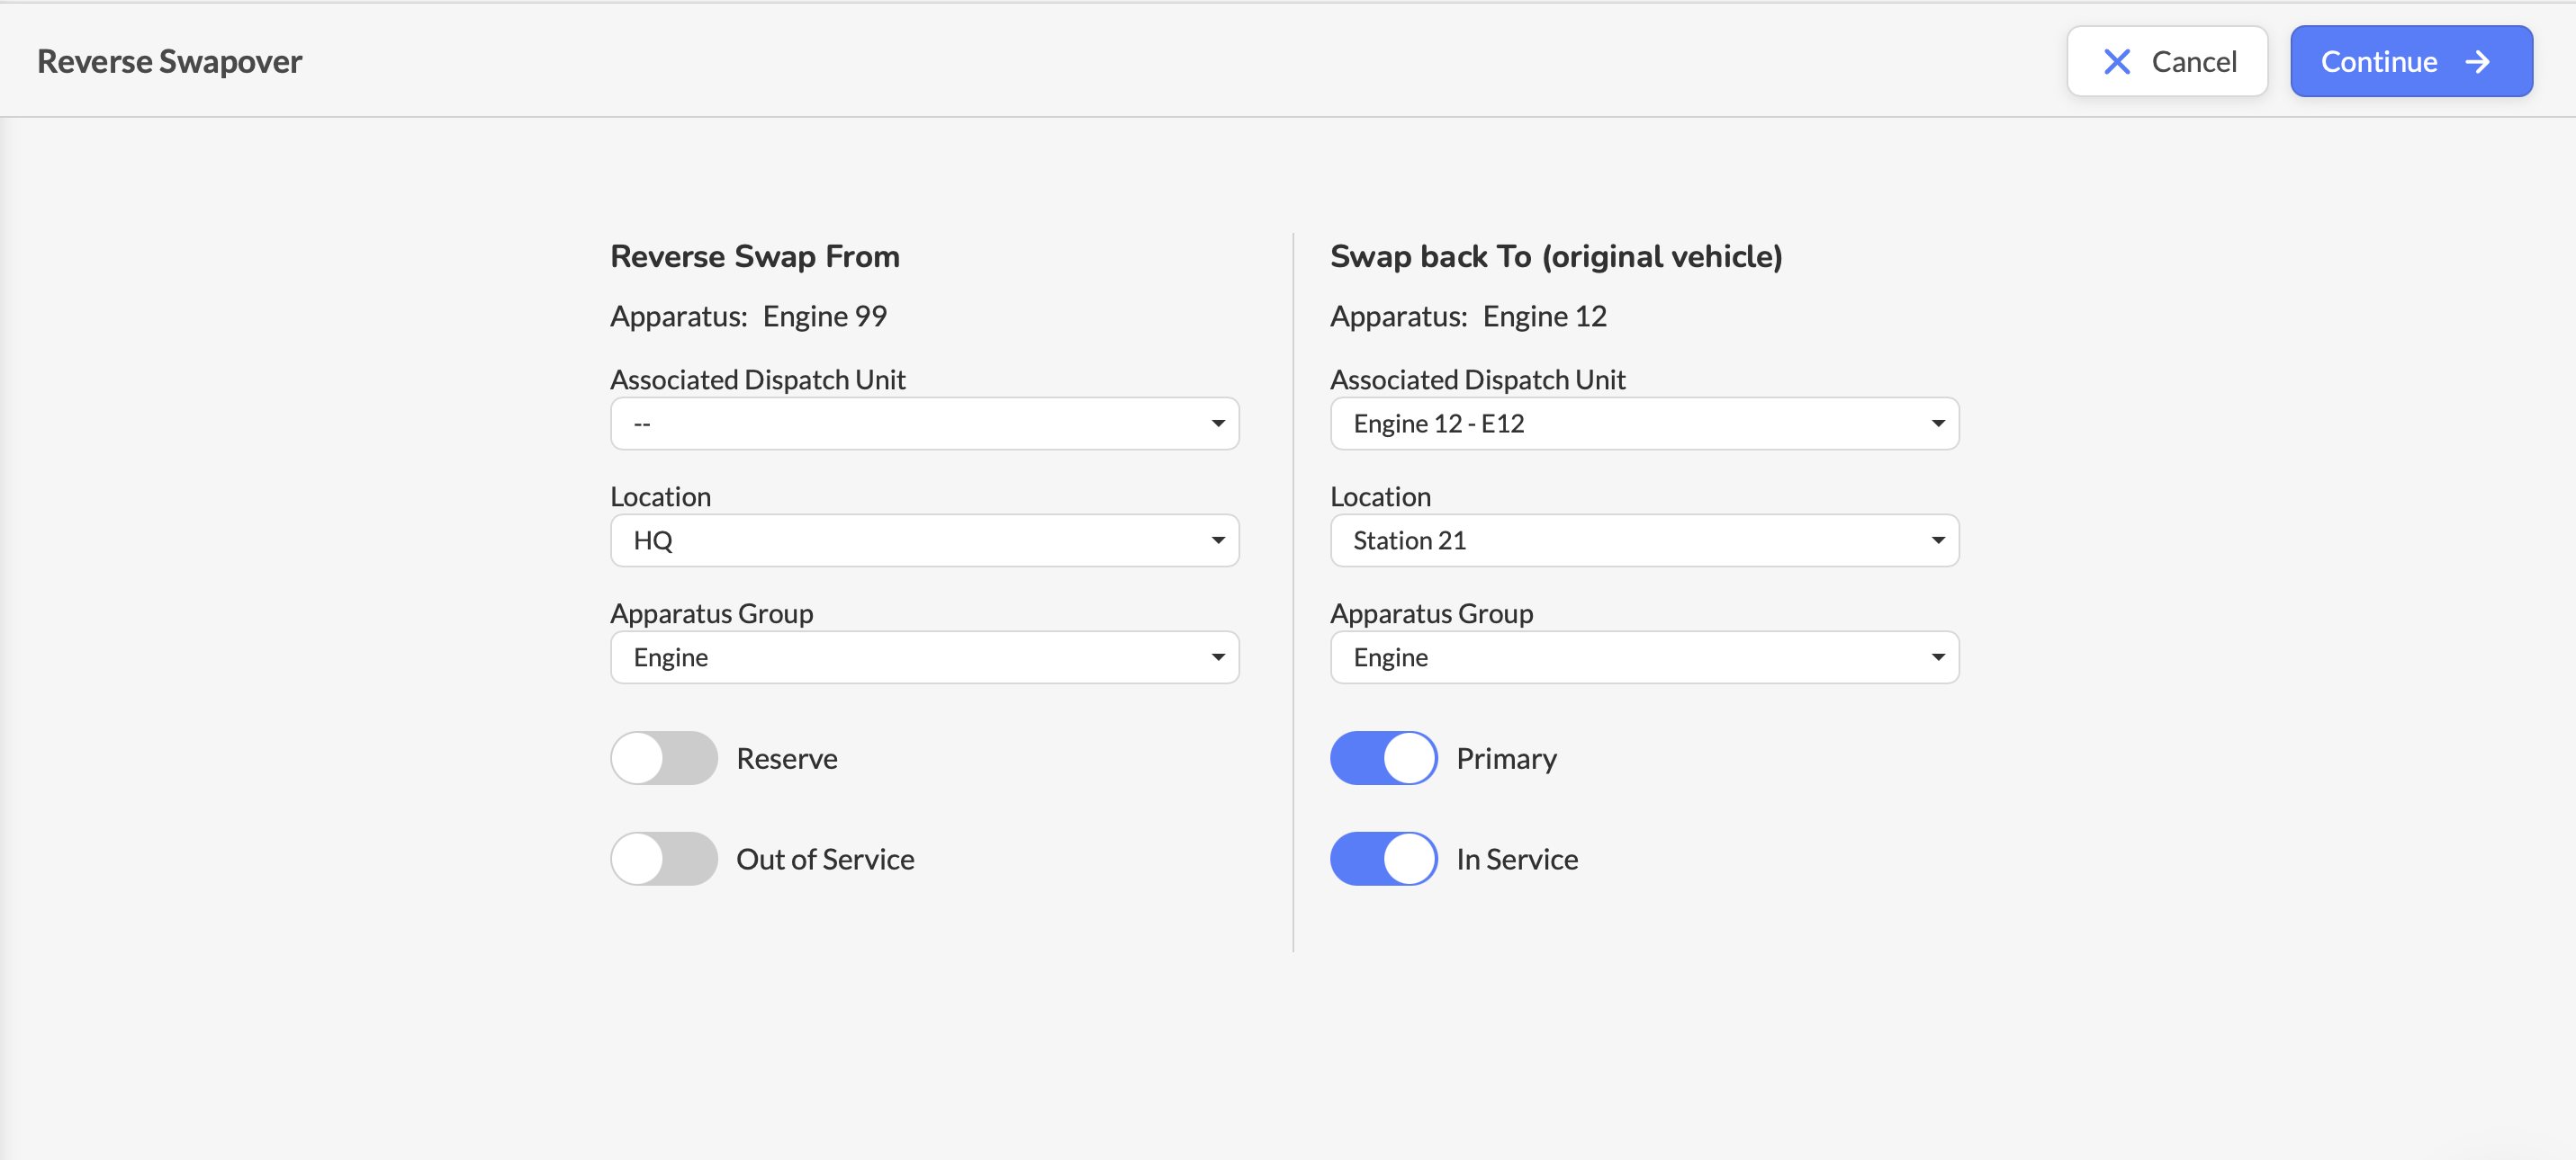
Task: Click the Cancel X icon
Action: tap(2116, 62)
